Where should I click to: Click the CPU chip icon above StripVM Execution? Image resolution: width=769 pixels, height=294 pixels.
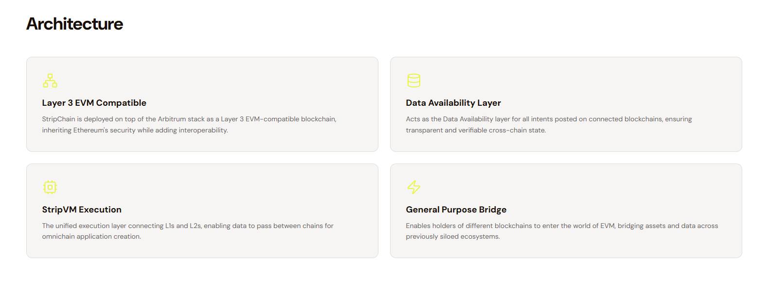[x=50, y=187]
